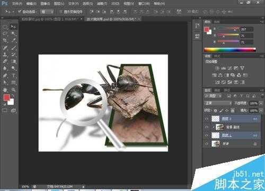Viewport: 265px width, 191px height.
Task: Click the 背景 layer thumbnail
Action: tap(216, 144)
